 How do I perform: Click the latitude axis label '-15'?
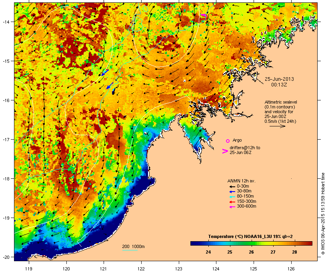tap(6, 61)
